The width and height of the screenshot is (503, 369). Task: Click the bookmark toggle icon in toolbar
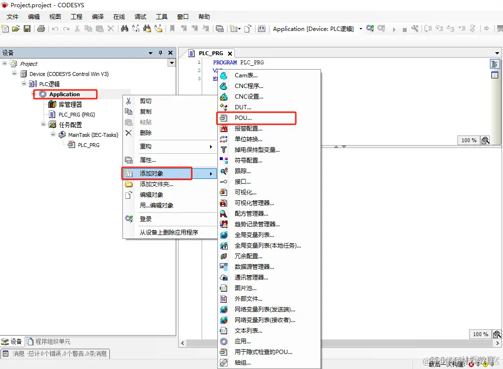[172, 29]
